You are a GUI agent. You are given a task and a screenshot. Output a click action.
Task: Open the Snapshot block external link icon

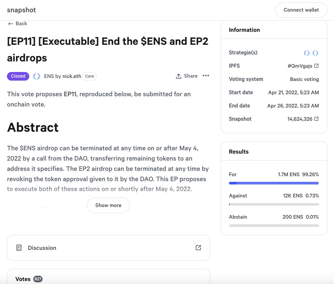[316, 119]
